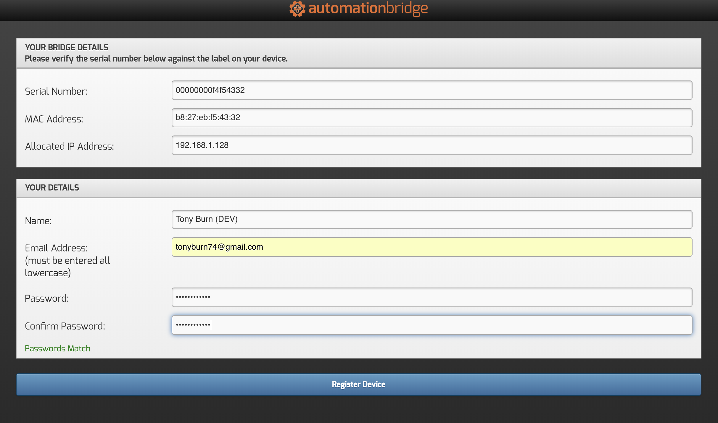Screen dimensions: 718x423
Task: Click the automationbridge gear logo icon
Action: 297,9
